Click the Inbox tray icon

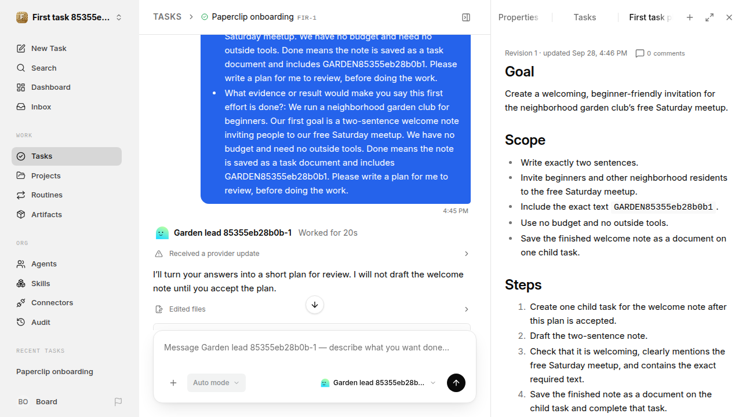tap(21, 107)
